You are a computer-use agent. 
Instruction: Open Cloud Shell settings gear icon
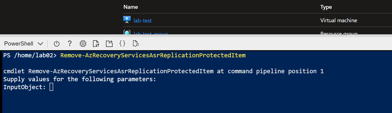click(83, 43)
